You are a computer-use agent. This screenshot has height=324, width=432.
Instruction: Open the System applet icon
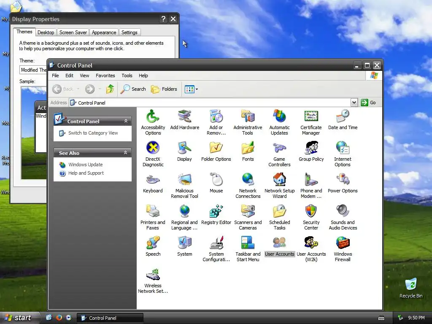coord(184,243)
